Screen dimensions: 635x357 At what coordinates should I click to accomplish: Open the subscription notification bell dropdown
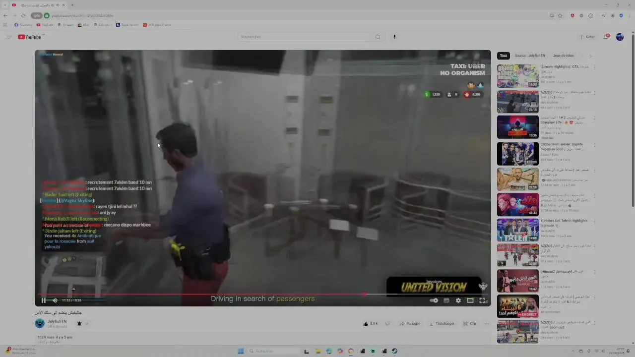[82, 324]
